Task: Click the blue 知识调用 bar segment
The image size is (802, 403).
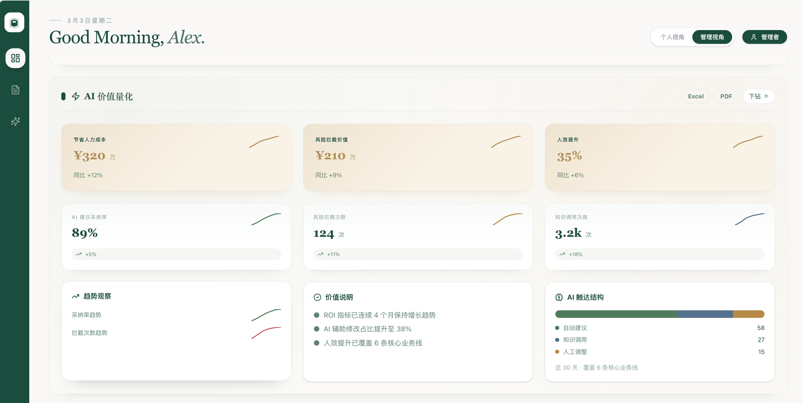Action: pyautogui.click(x=705, y=314)
